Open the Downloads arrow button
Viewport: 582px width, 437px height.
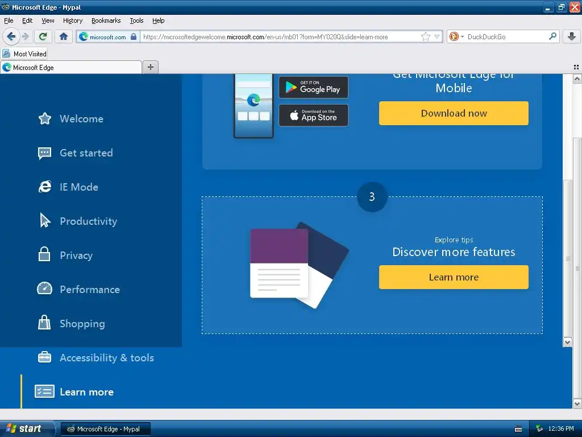[572, 36]
